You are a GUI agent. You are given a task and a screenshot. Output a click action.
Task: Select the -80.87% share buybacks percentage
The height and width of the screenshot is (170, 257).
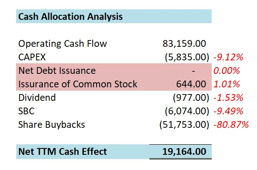pos(231,124)
